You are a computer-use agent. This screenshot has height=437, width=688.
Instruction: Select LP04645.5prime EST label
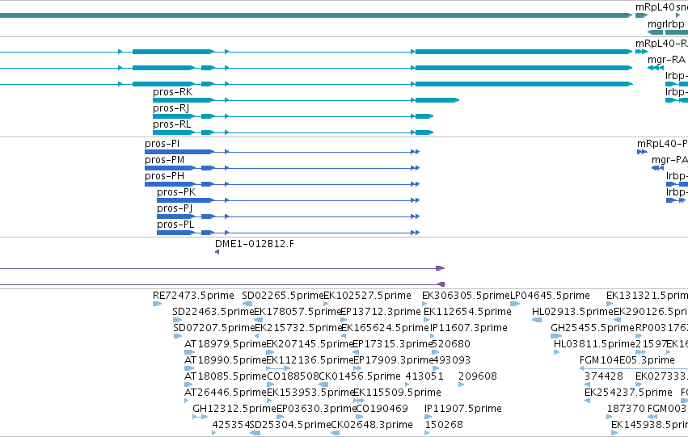550,296
